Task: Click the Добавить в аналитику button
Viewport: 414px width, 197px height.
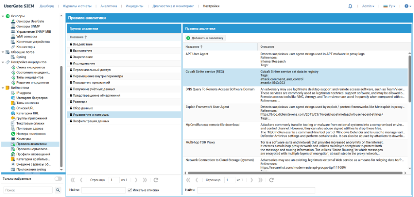Action: [x=205, y=38]
